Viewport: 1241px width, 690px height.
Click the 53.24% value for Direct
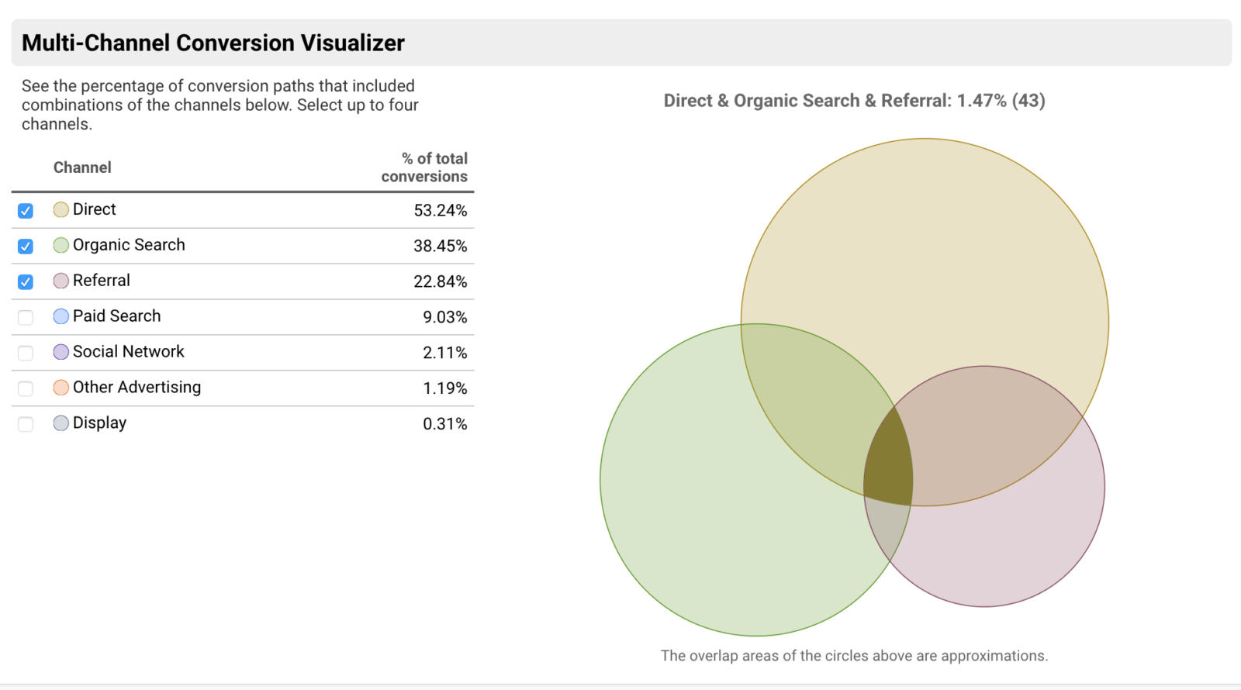(439, 209)
